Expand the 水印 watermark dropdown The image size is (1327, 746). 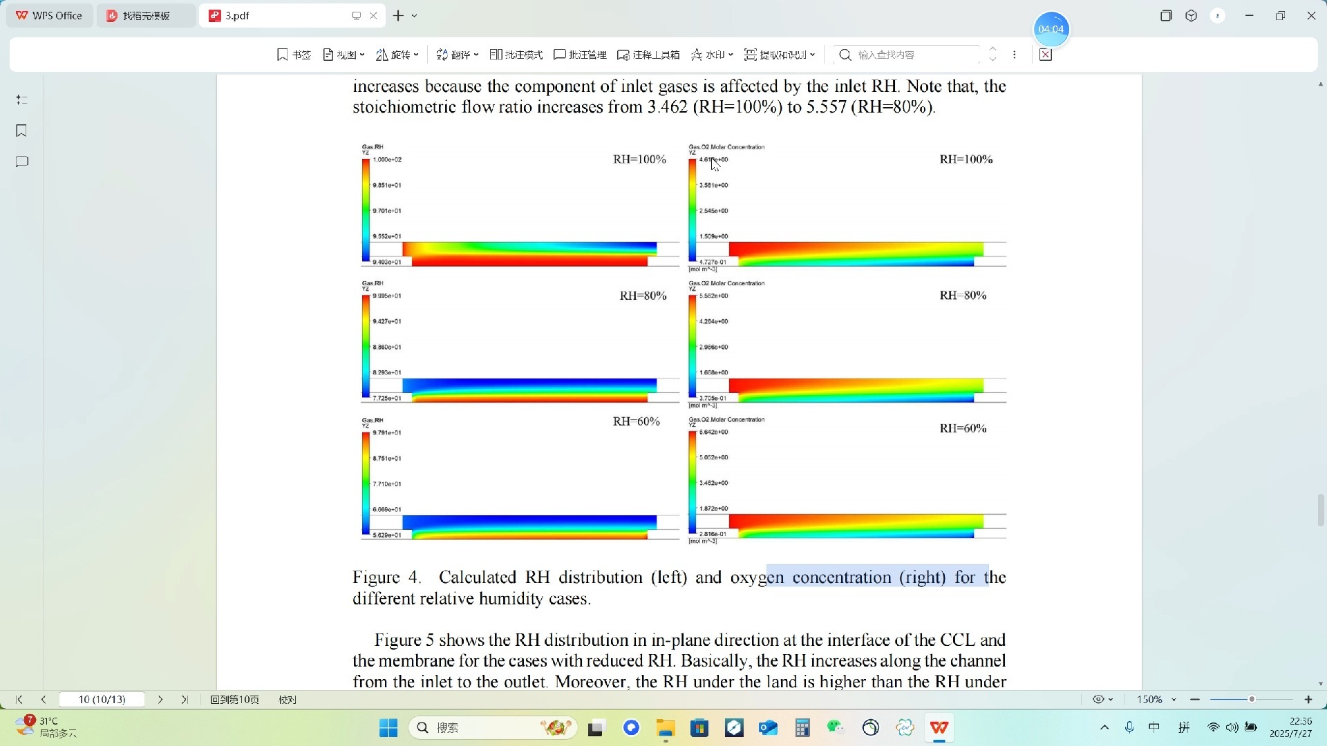712,55
